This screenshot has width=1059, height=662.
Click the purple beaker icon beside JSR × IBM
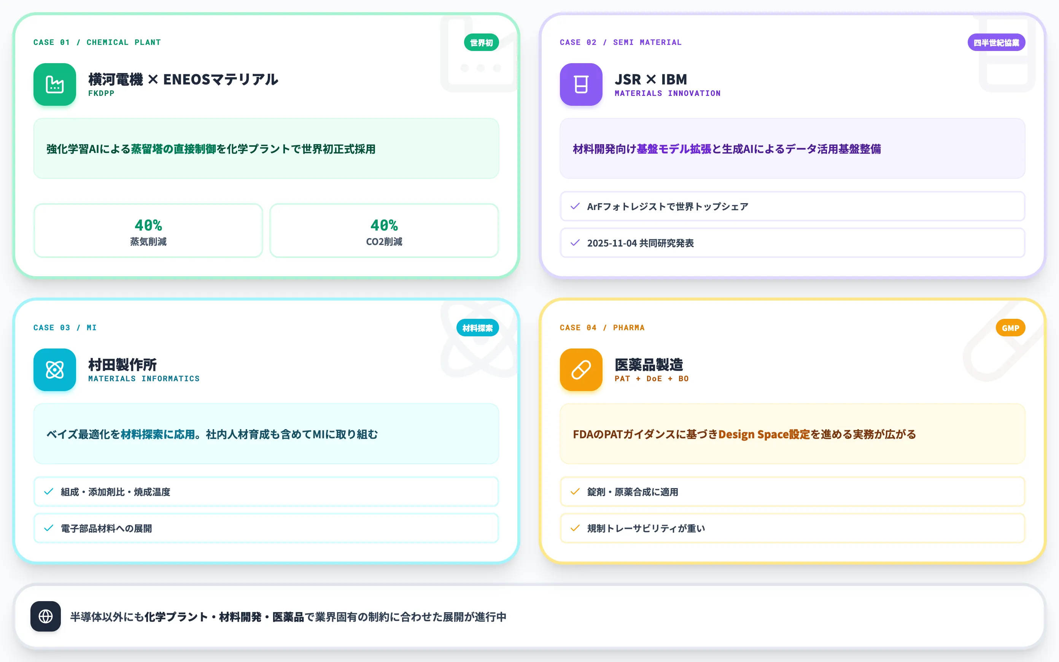click(581, 84)
